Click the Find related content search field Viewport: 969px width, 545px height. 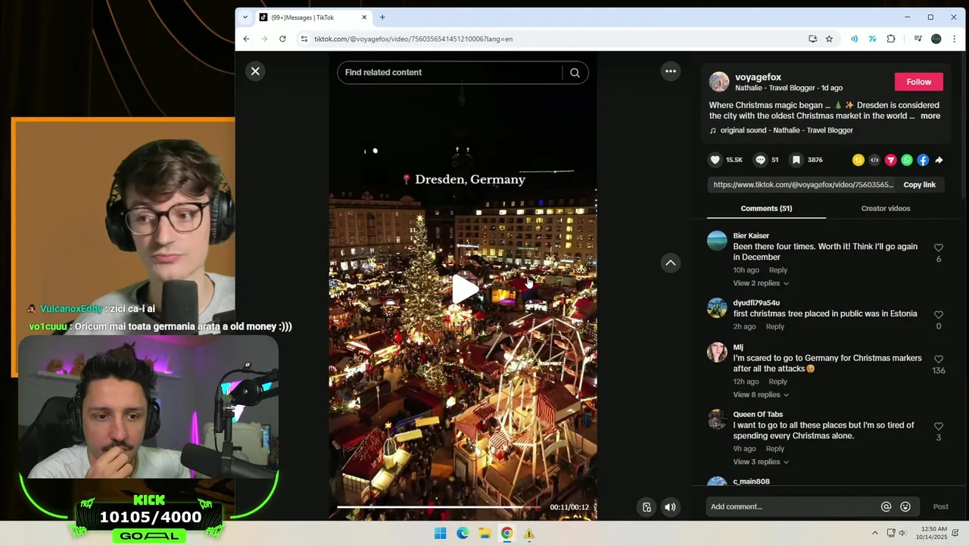(x=450, y=73)
